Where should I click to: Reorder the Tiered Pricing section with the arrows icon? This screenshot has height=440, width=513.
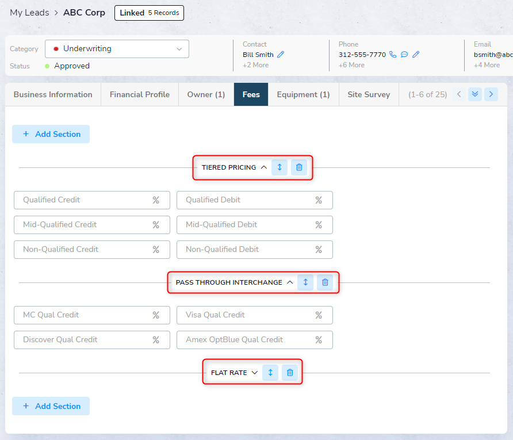point(280,167)
